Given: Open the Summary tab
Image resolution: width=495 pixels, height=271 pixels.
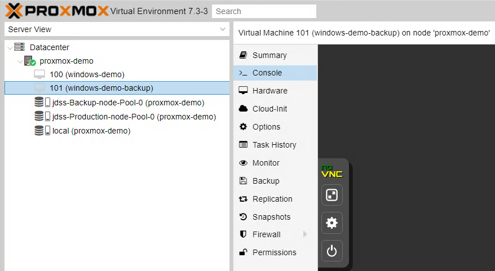Looking at the screenshot, I should (x=275, y=55).
